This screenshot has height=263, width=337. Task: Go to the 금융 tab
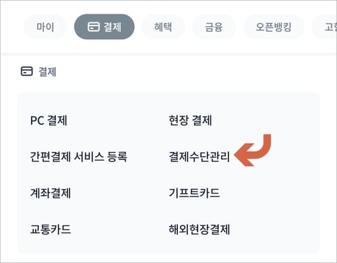pos(214,27)
